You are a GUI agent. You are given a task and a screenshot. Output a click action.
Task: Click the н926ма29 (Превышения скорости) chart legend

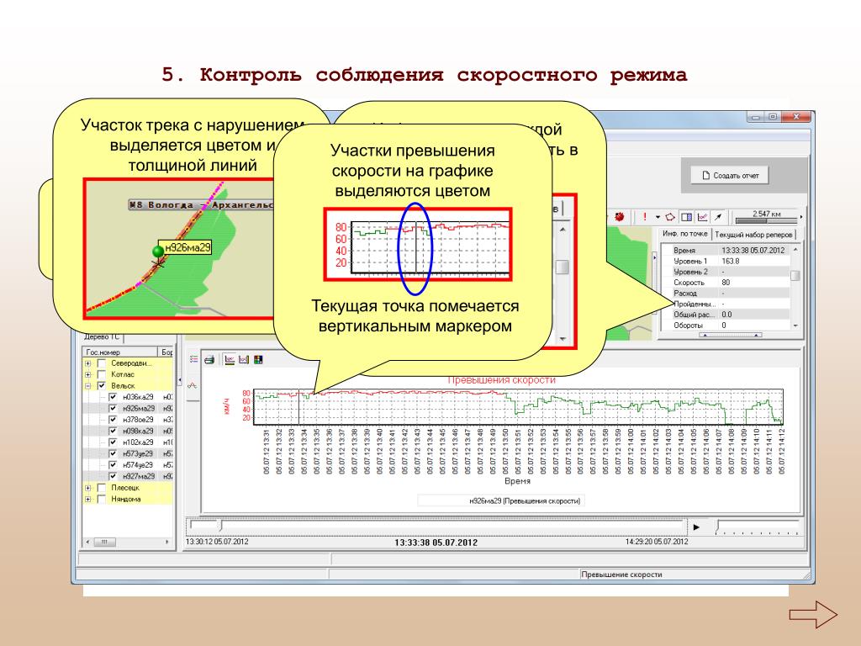coord(501,501)
